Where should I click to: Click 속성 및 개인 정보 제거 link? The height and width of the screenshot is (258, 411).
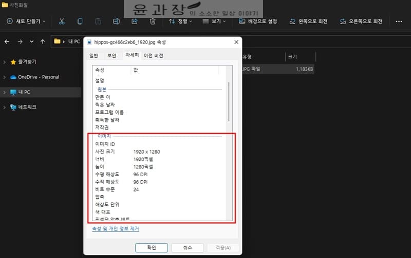tap(115, 229)
